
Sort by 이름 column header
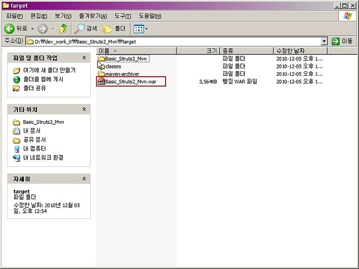pyautogui.click(x=137, y=51)
